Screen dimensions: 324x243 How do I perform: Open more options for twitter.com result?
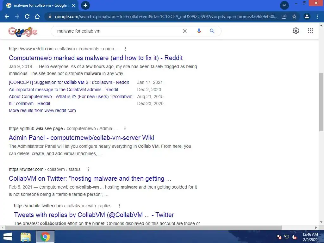[88, 170]
